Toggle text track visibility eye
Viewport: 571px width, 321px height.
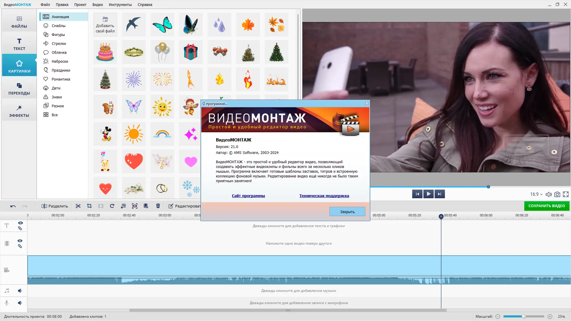point(20,223)
